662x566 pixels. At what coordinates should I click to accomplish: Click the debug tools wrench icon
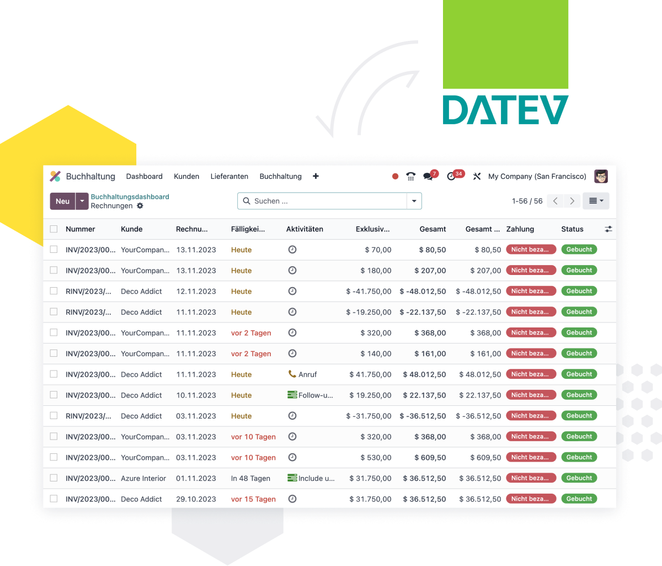[477, 177]
